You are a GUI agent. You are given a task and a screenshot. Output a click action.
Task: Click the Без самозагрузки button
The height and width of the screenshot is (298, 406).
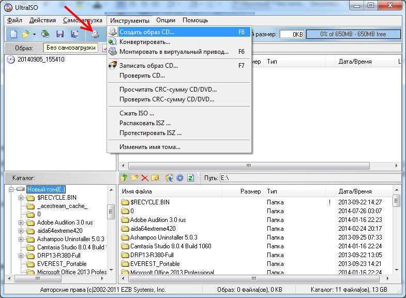[71, 48]
